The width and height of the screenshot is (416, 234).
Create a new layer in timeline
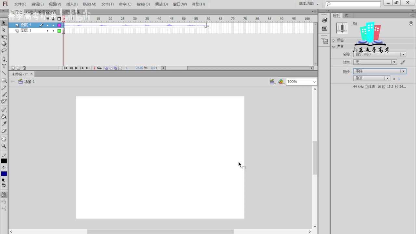(x=13, y=68)
